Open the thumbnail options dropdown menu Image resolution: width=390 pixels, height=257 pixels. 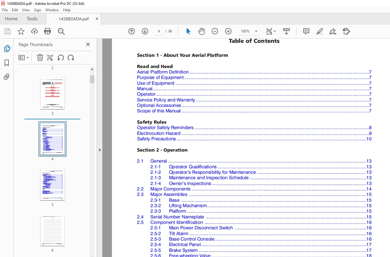(x=23, y=57)
